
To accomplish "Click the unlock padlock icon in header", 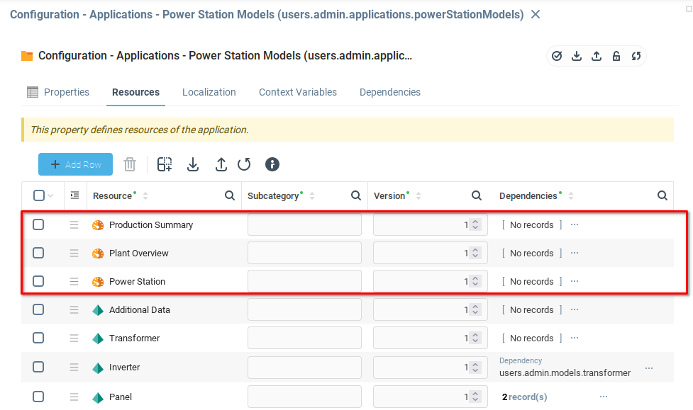I will 616,56.
